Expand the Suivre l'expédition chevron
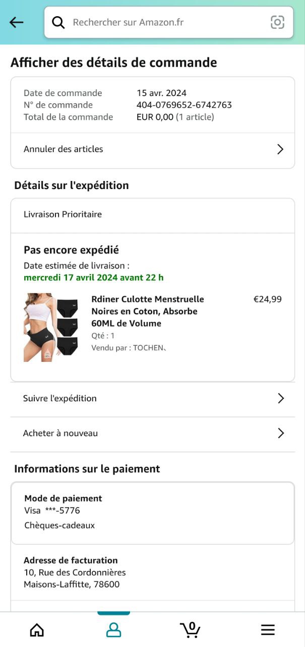305x647 pixels. [x=281, y=398]
